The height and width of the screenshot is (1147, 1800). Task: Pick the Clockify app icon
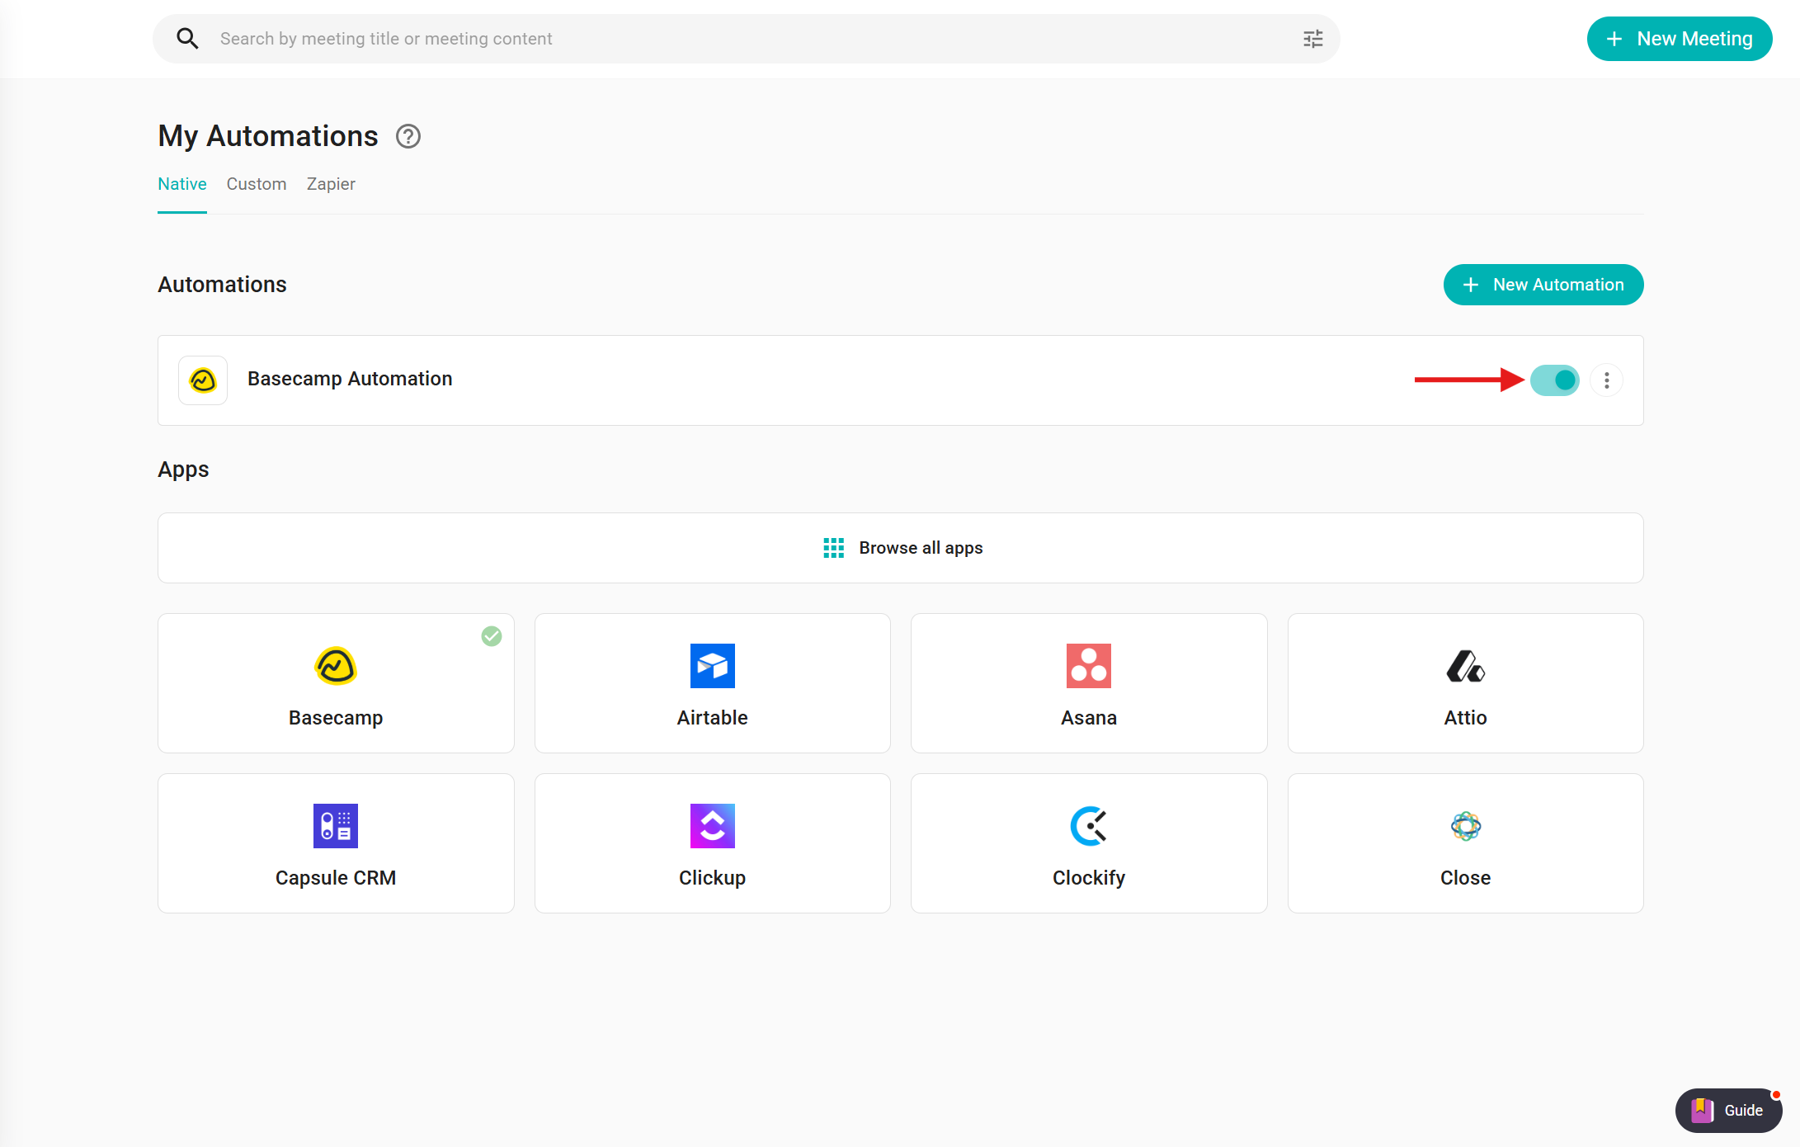[x=1088, y=826]
